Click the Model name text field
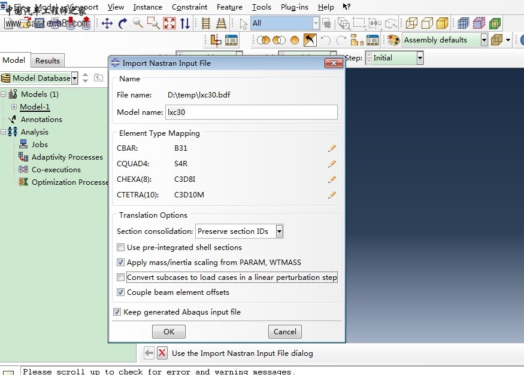This screenshot has height=375, width=524. (252, 112)
